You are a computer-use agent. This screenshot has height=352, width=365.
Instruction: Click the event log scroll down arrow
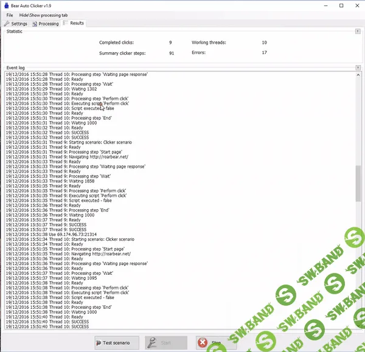(x=357, y=327)
